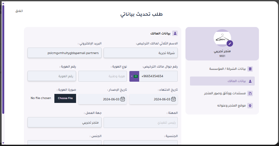Click the ID number input field
The image size is (279, 146).
pyautogui.click(x=52, y=76)
